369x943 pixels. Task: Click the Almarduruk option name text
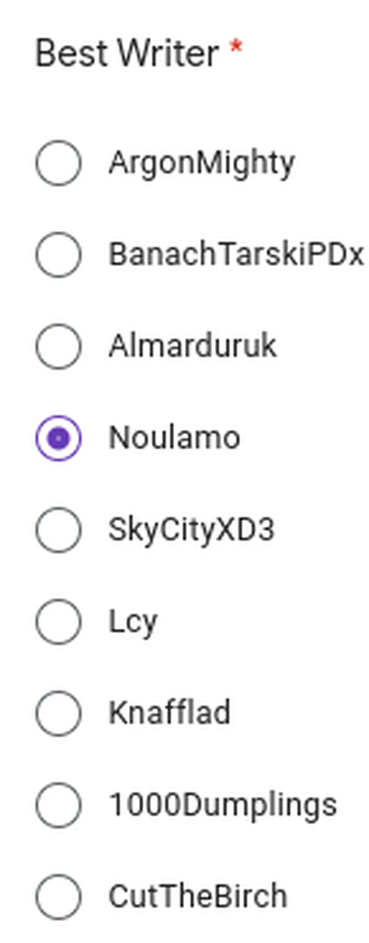tap(193, 346)
